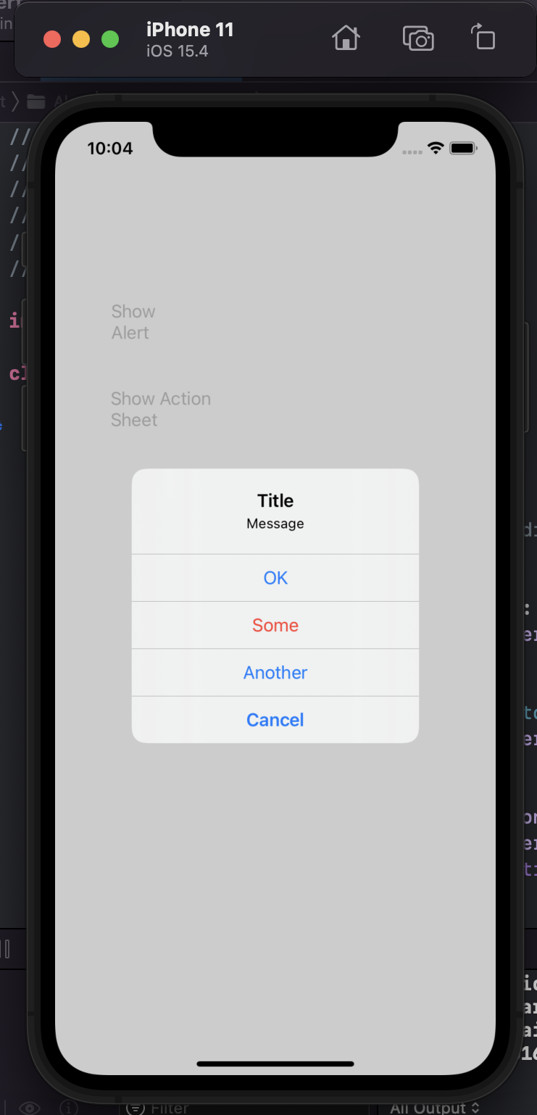Rotate the device using the rotate icon
This screenshot has width=537, height=1115.
point(483,38)
